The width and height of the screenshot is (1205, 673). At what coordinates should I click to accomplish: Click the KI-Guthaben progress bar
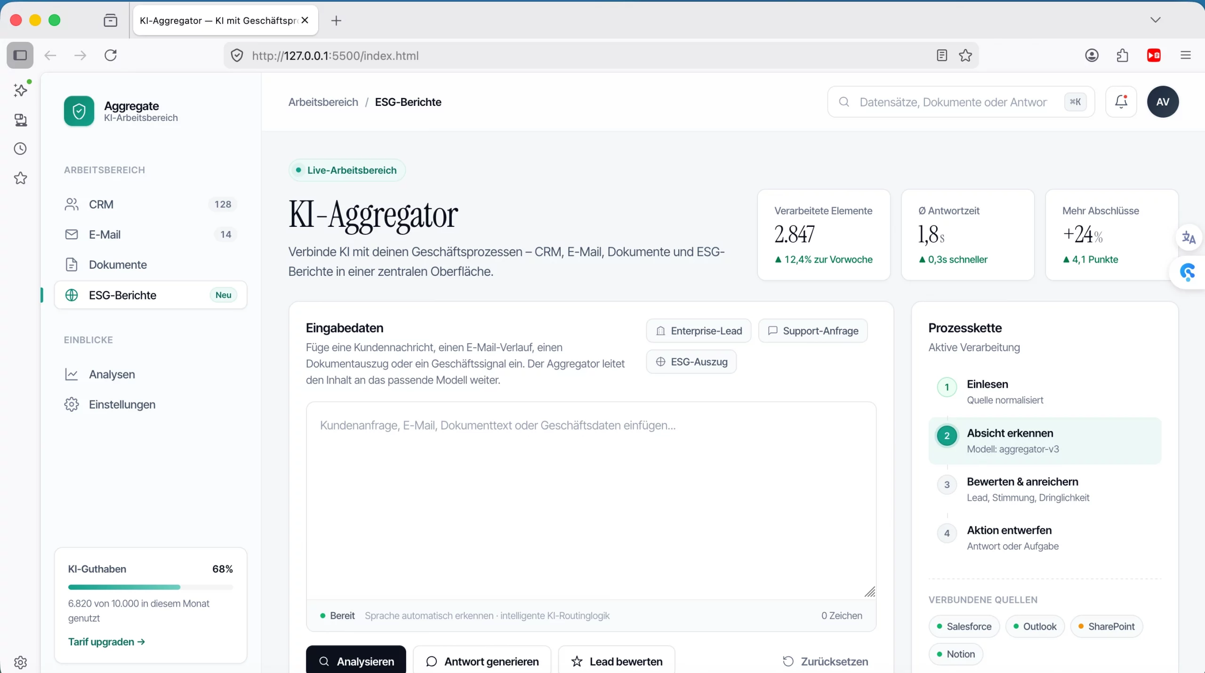150,587
